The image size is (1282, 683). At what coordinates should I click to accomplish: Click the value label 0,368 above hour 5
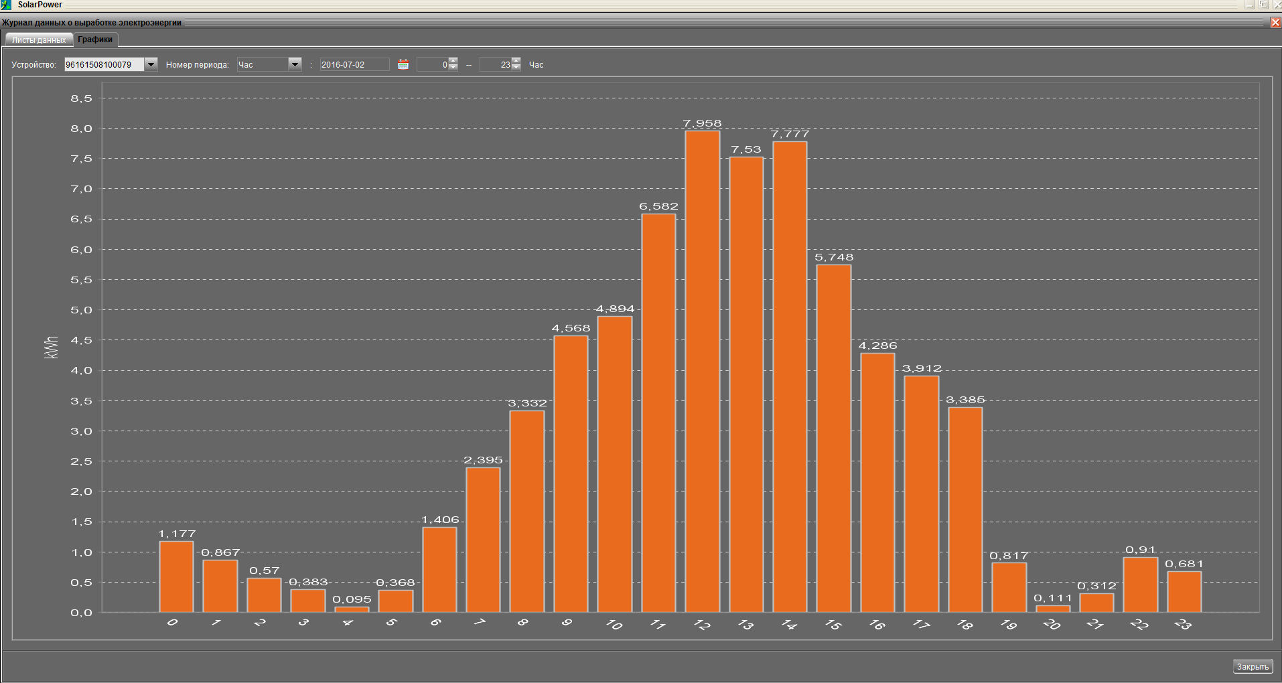click(x=395, y=583)
